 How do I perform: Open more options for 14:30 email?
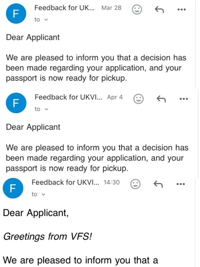click(180, 184)
